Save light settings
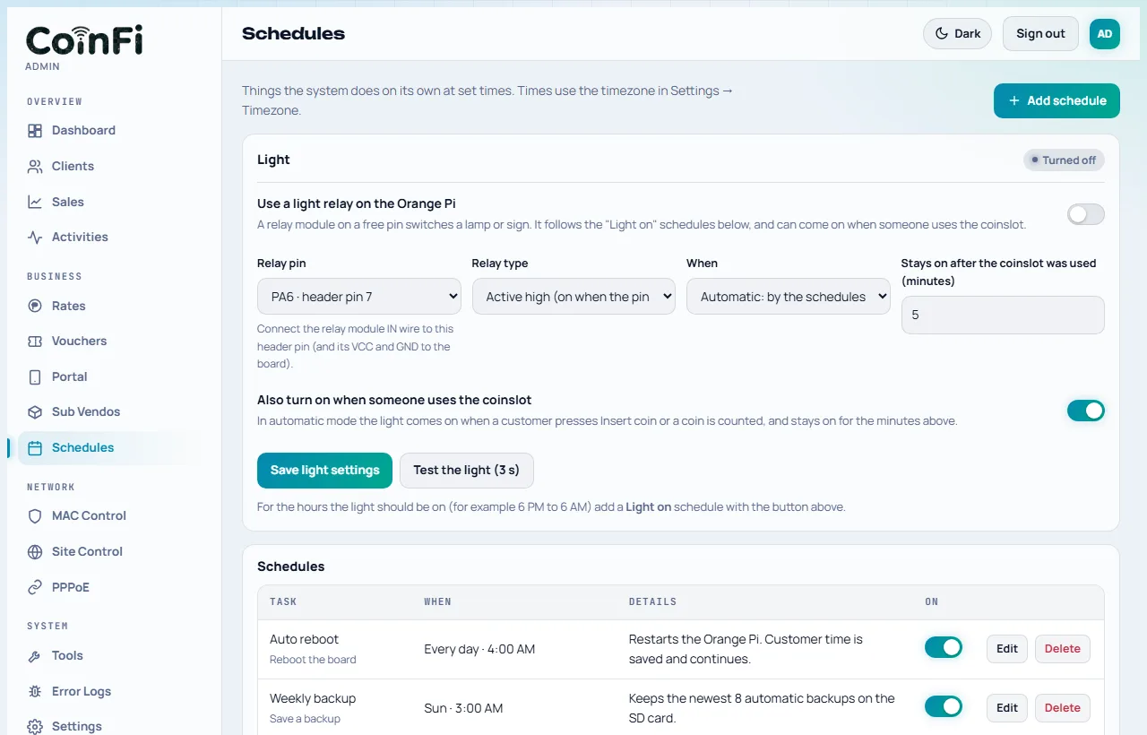1147x735 pixels. coord(324,471)
